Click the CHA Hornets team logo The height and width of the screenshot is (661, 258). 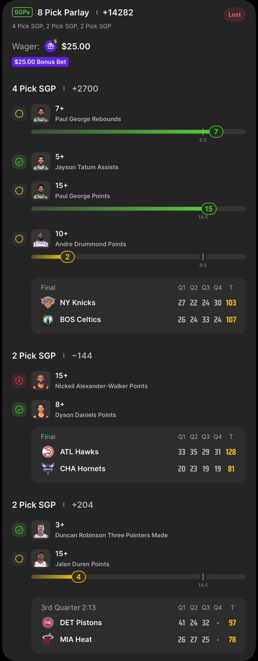48,469
